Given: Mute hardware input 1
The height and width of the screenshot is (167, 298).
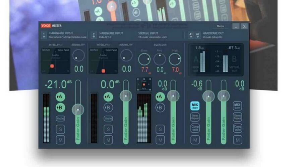Looking at the screenshot, I should [x=60, y=140].
